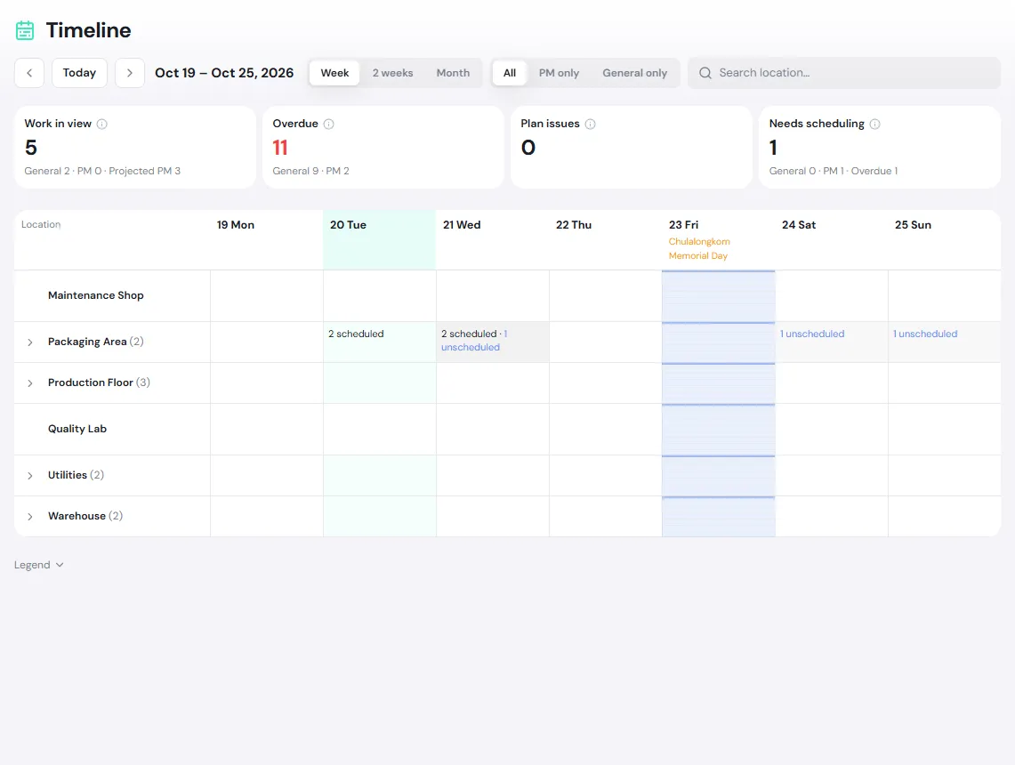The height and width of the screenshot is (765, 1015).
Task: Go to next week arrow
Action: tap(130, 73)
